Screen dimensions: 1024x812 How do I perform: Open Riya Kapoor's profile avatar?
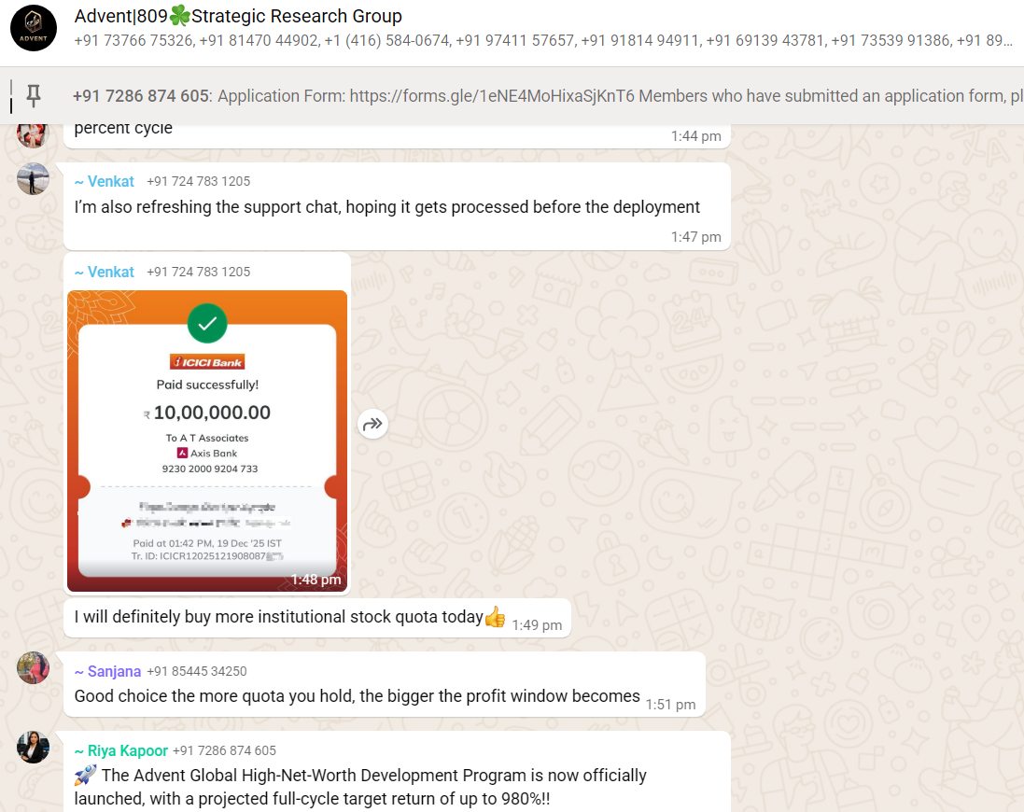click(33, 748)
